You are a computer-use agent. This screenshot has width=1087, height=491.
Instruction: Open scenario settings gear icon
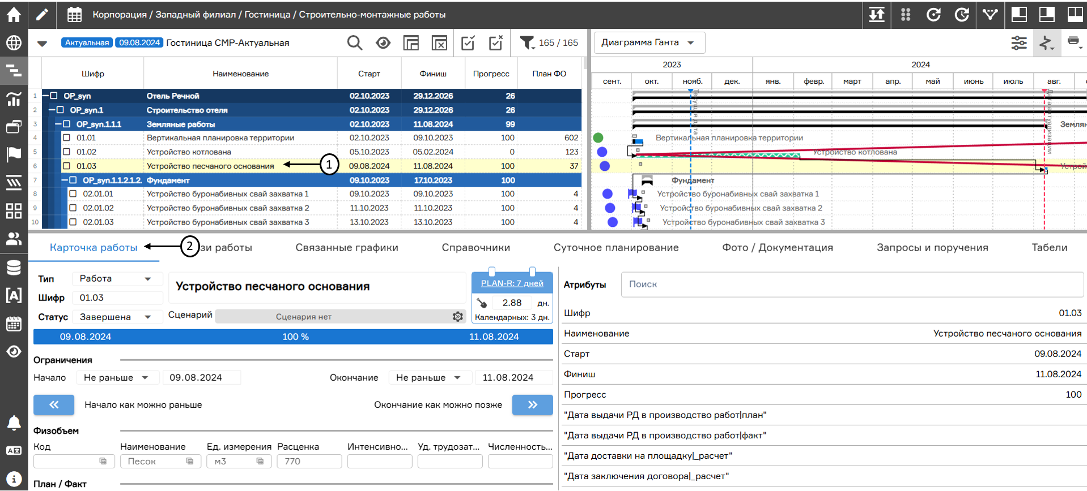458,317
